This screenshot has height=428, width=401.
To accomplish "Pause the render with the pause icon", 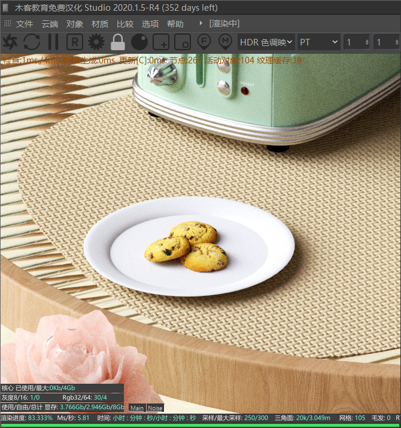I will (x=53, y=42).
